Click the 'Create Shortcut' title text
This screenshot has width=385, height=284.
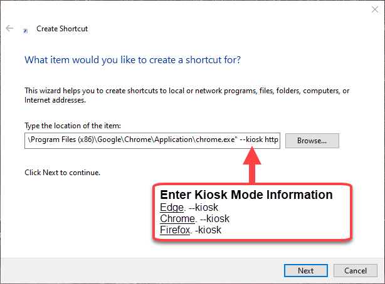click(62, 29)
